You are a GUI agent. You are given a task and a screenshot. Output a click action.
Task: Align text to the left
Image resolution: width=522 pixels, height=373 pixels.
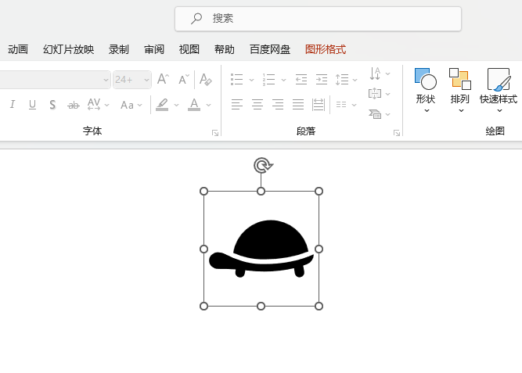(x=237, y=105)
